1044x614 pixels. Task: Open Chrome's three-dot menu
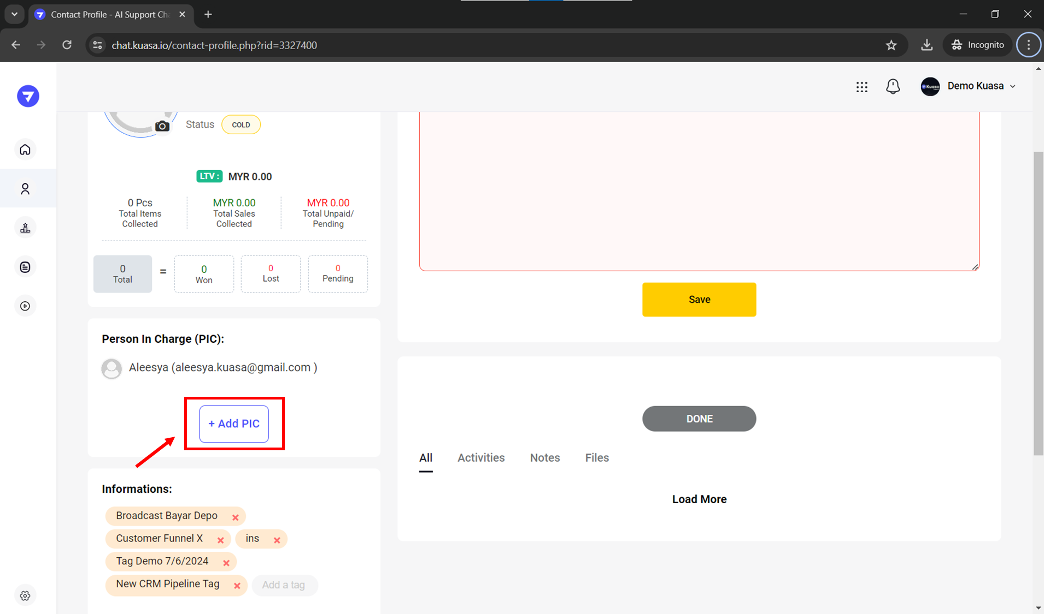point(1028,45)
